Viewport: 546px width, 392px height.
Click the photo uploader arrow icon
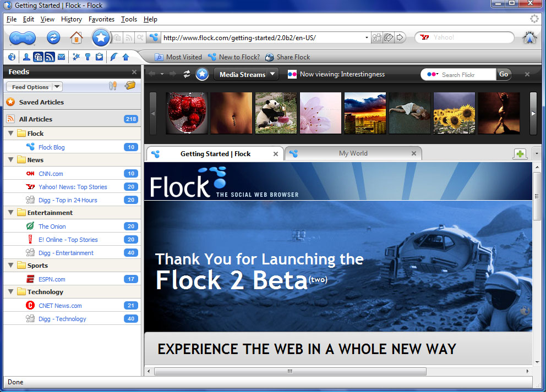[x=125, y=57]
